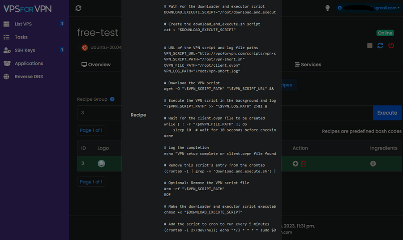Click the 'chmod +x' line in recipe code
This screenshot has width=403, height=240.
coord(203,212)
